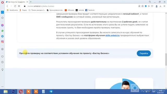This screenshot has height=94, width=167.
Task: Open Speed Dial grid button
Action: coord(19,6)
